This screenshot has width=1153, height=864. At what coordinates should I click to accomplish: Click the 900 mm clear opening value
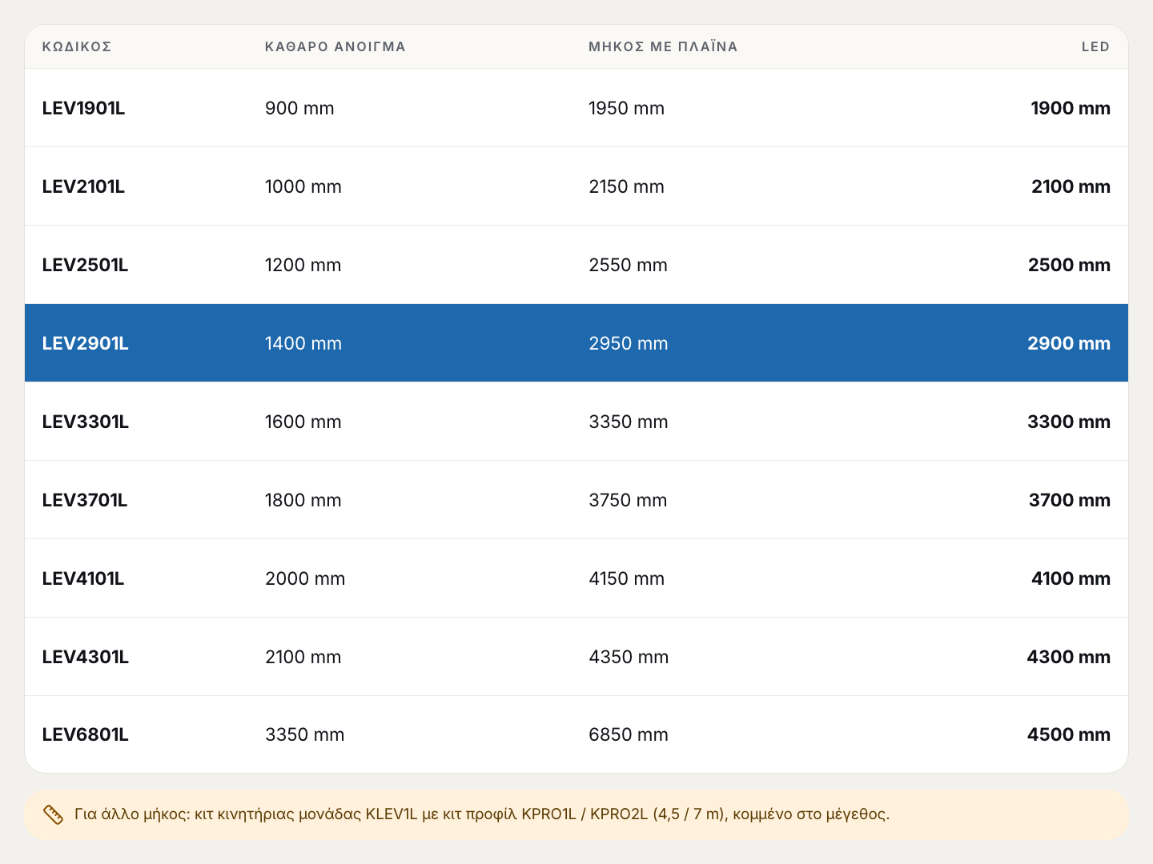pos(299,108)
